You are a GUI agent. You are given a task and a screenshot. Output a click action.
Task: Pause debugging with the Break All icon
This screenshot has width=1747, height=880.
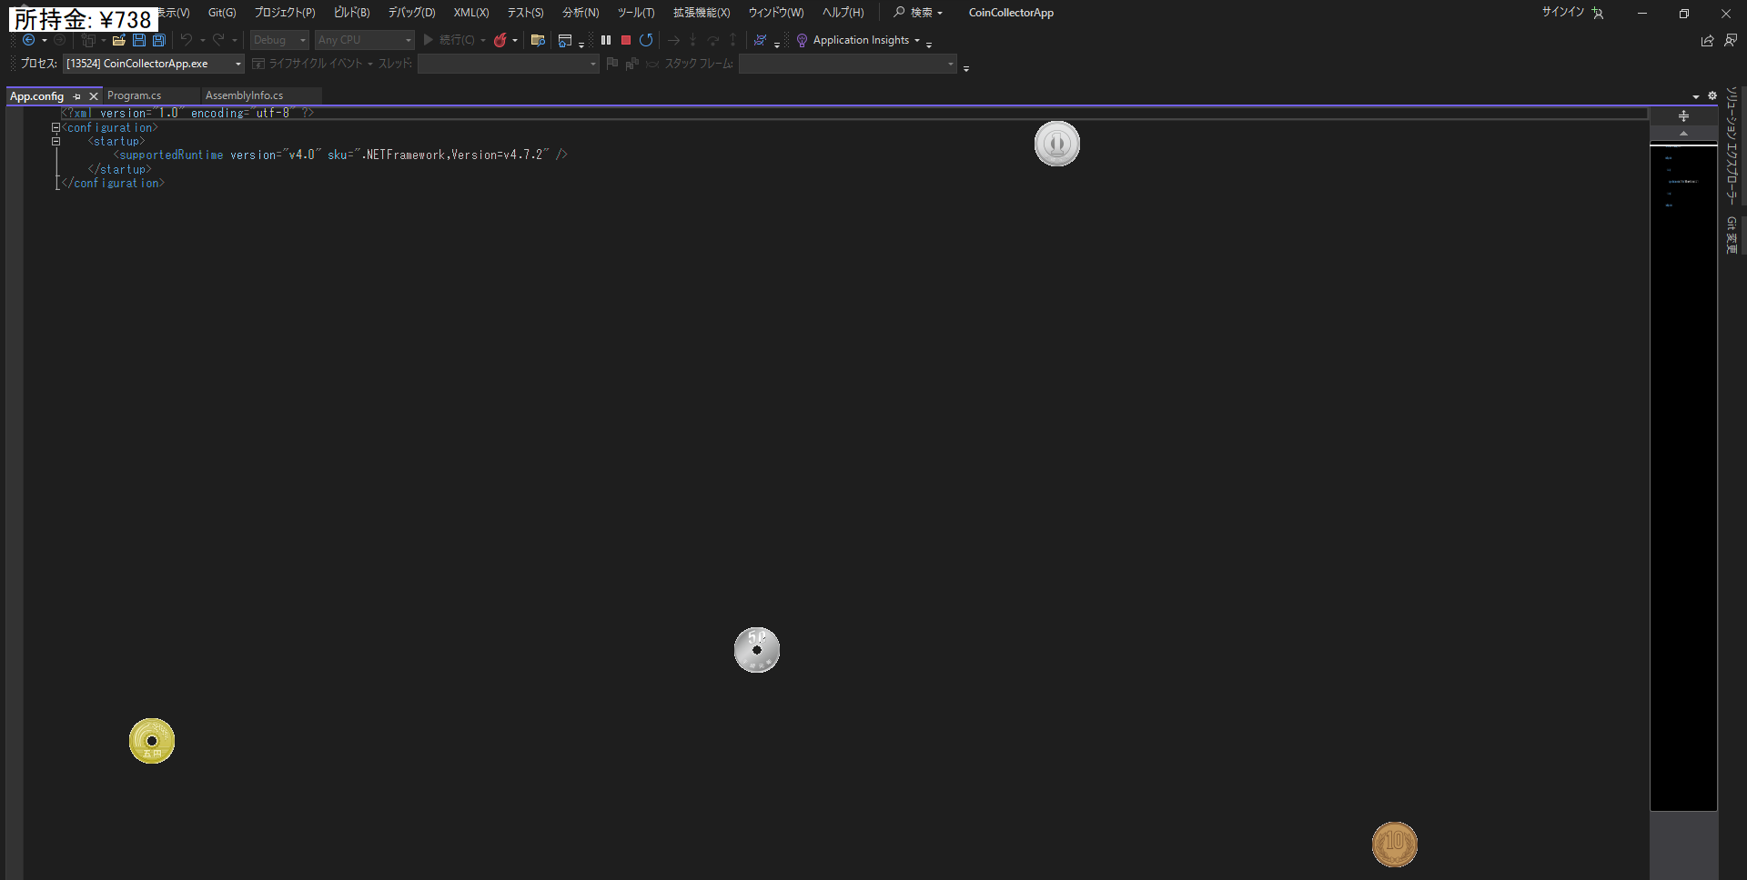(606, 40)
